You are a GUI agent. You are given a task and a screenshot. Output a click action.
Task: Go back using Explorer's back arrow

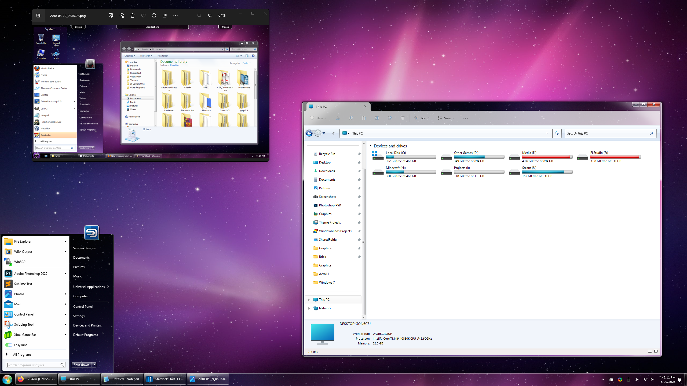(309, 133)
